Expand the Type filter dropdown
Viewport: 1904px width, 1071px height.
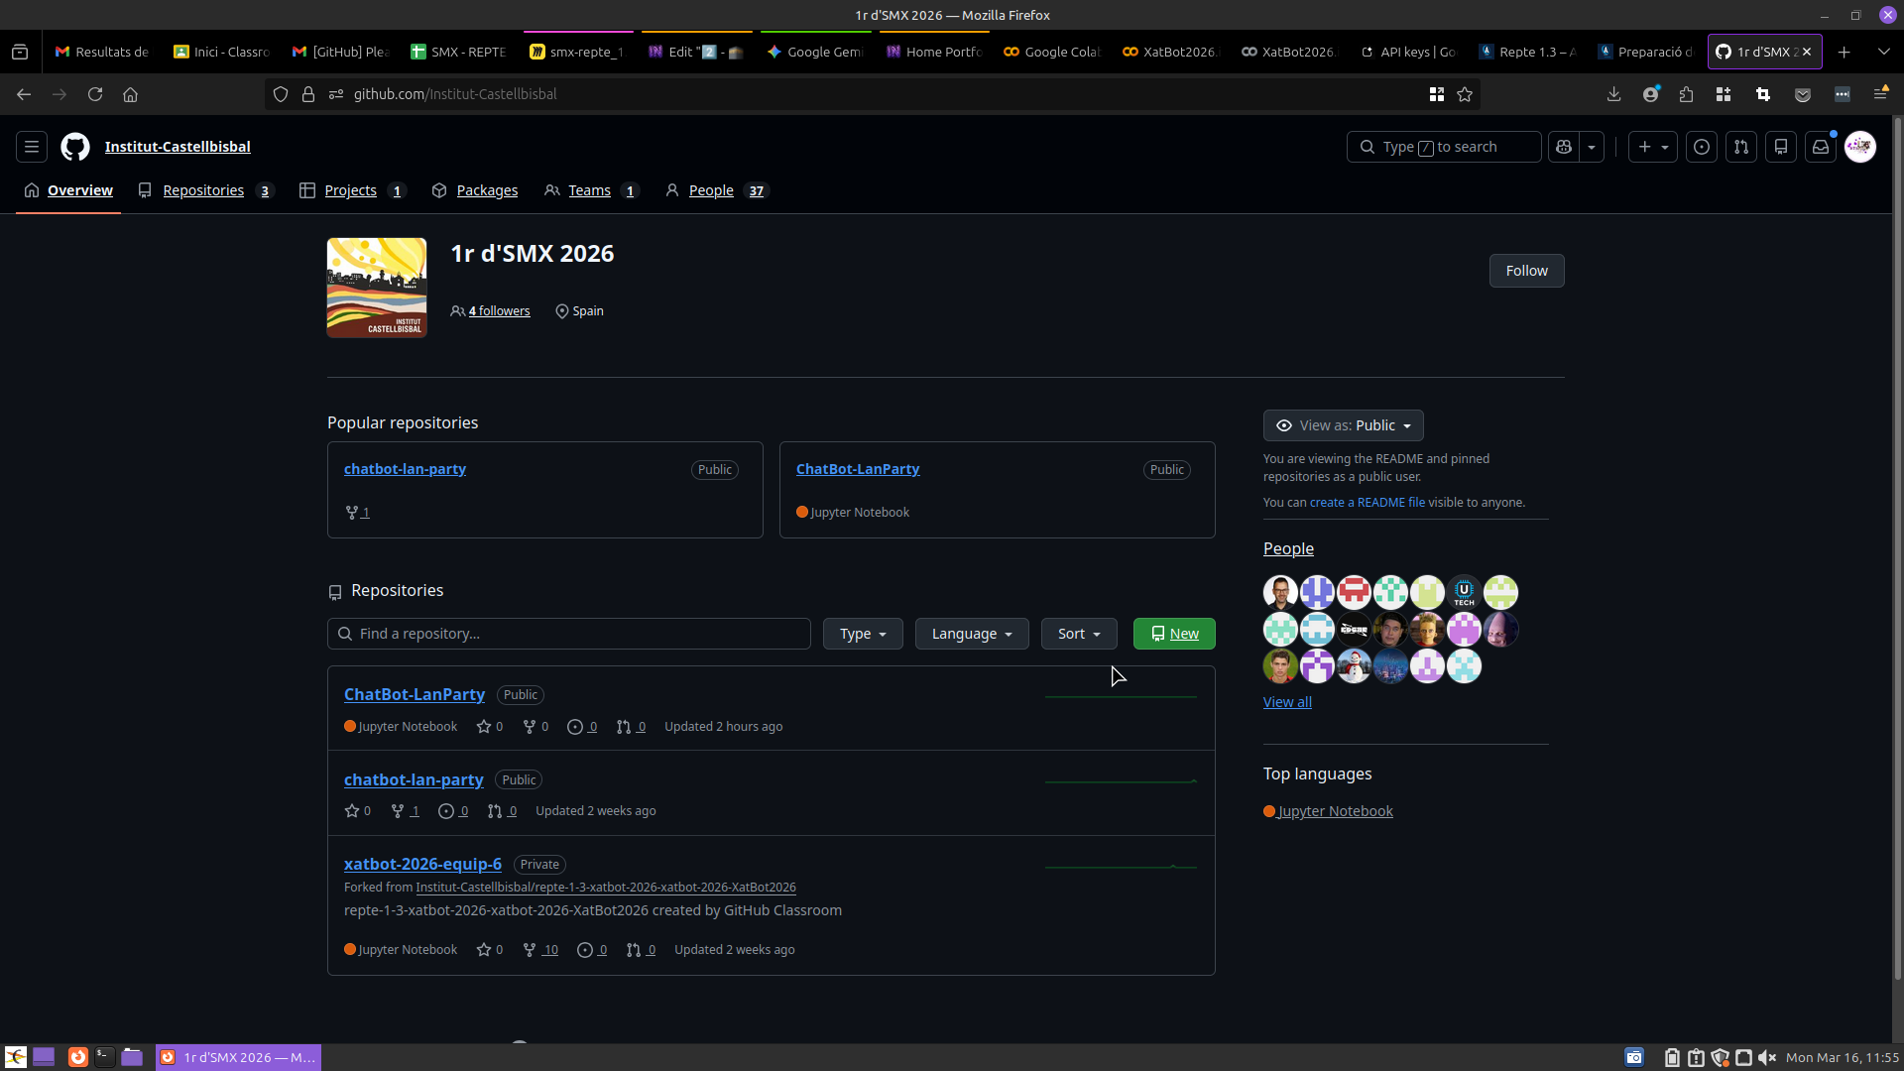(862, 634)
